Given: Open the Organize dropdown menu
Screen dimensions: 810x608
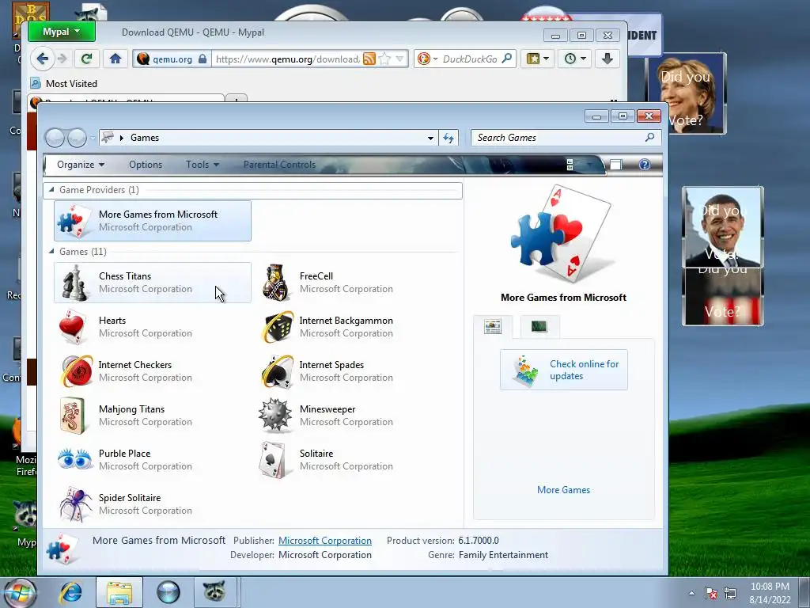Looking at the screenshot, I should pyautogui.click(x=81, y=165).
